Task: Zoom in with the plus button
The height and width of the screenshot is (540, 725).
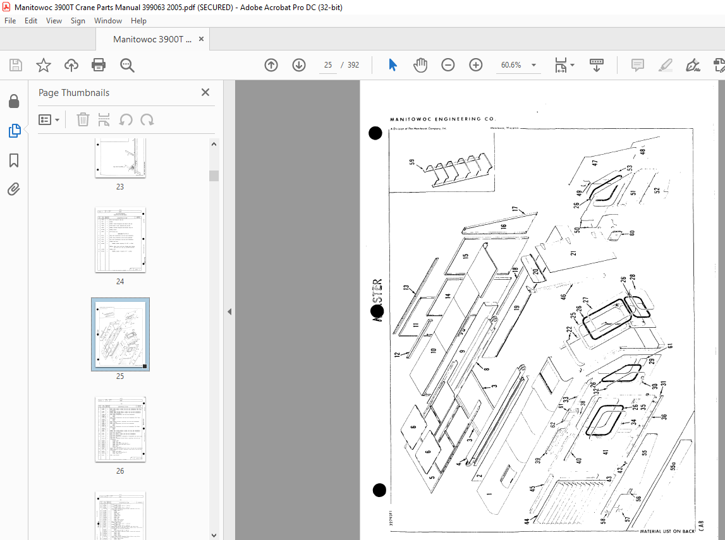Action: (x=475, y=65)
